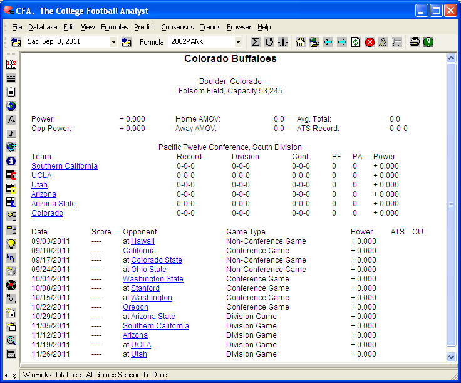461x383 pixels.
Task: Click the music note sidebar icon
Action: click(x=11, y=134)
